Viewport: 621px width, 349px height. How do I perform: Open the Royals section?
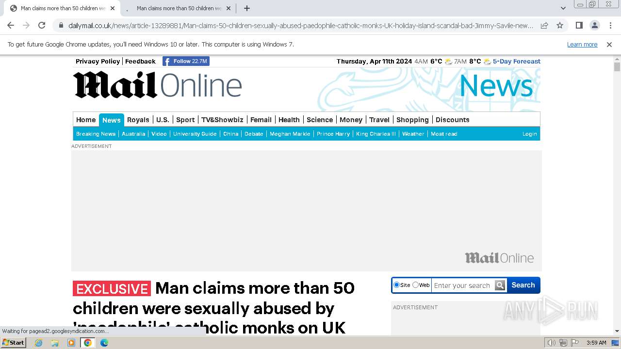[x=138, y=120]
